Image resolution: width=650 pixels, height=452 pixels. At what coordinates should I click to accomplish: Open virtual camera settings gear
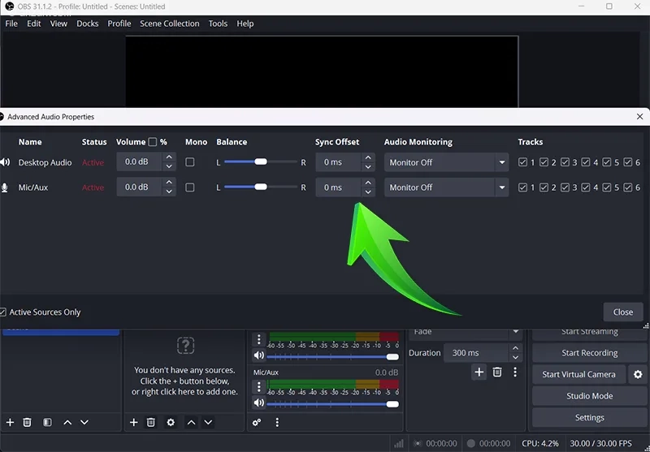(x=638, y=374)
